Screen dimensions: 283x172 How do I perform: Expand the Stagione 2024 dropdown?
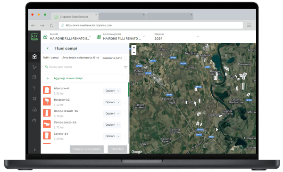[198, 37]
